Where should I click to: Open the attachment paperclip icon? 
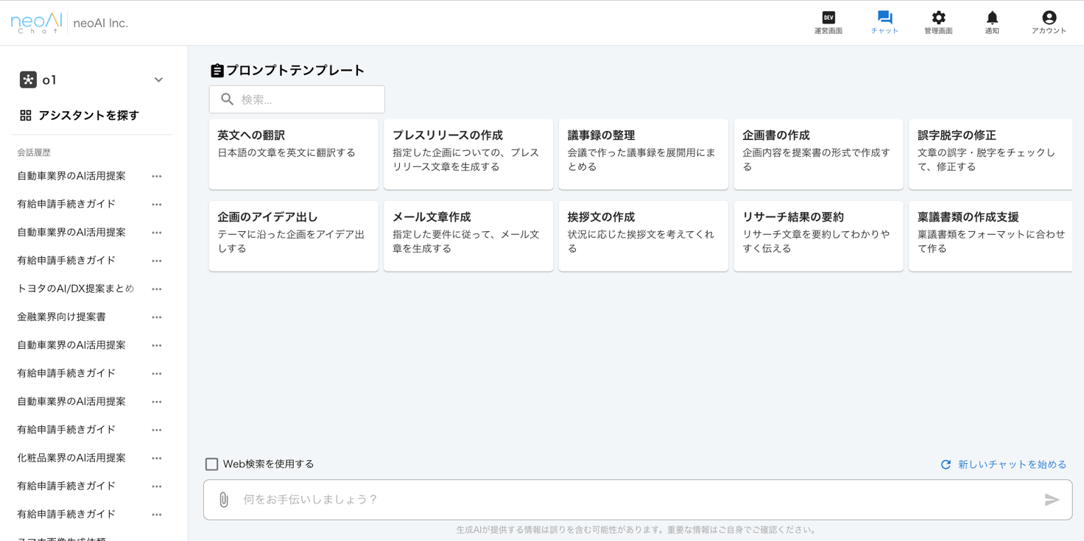pos(222,499)
